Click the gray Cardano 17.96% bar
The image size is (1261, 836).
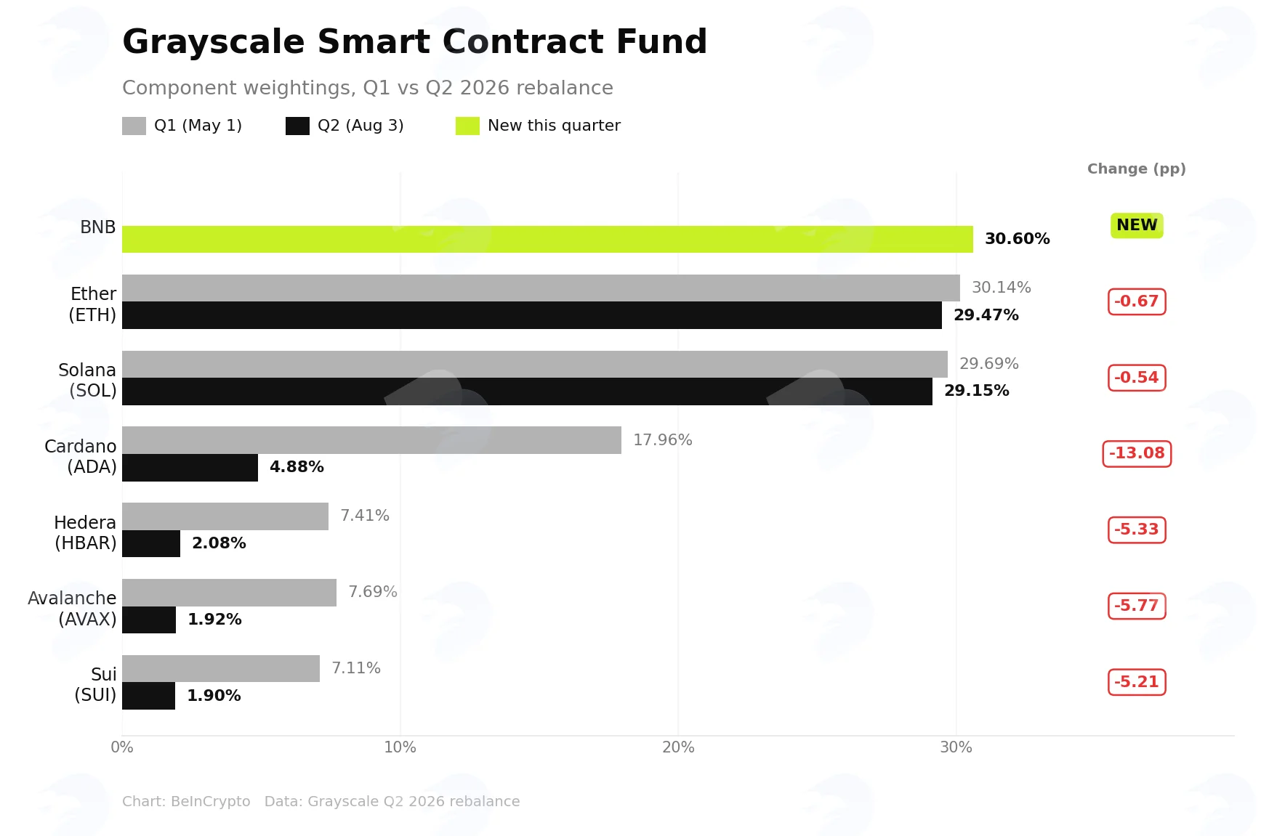371,440
